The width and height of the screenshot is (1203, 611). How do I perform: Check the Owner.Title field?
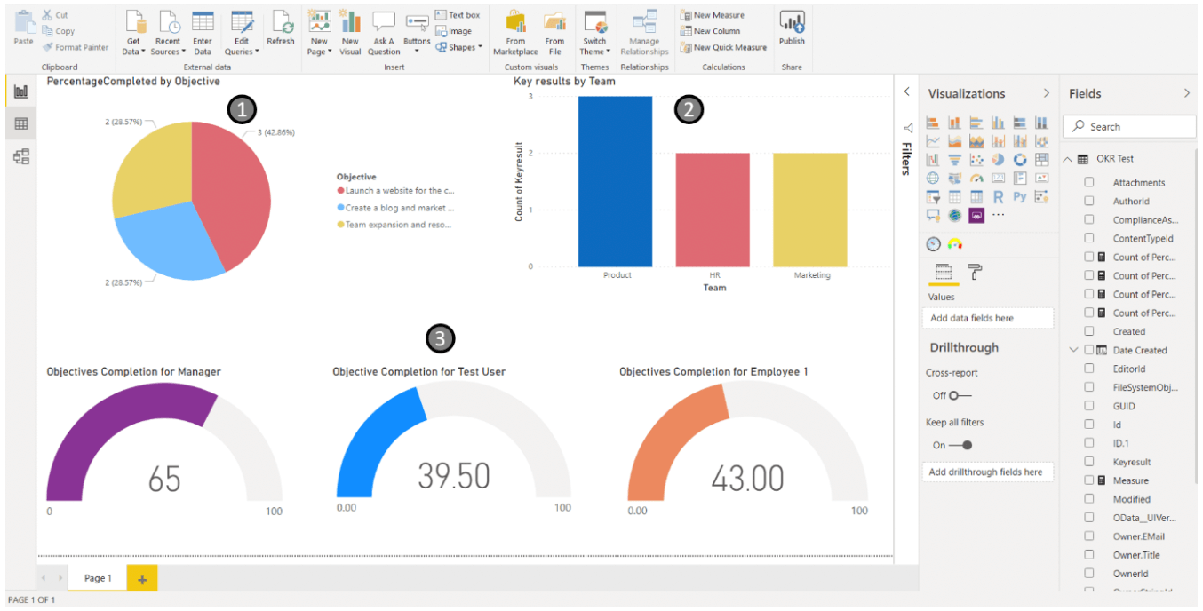coord(1088,555)
